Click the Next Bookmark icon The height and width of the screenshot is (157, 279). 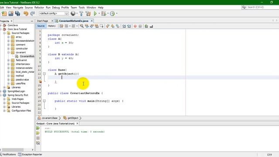tap(112, 26)
